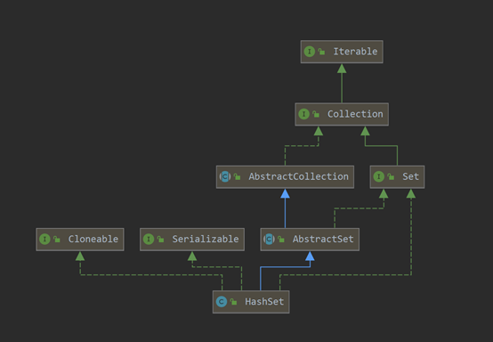Click the lock icon on the Set node
This screenshot has width=493, height=342.
pyautogui.click(x=391, y=176)
